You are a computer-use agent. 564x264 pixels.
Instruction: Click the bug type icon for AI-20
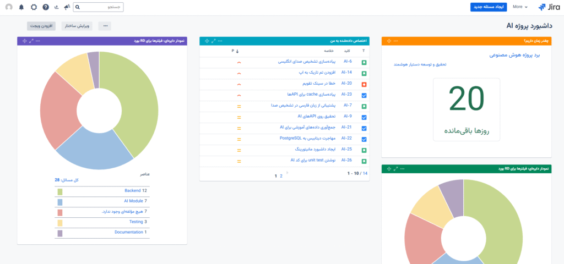tap(364, 84)
